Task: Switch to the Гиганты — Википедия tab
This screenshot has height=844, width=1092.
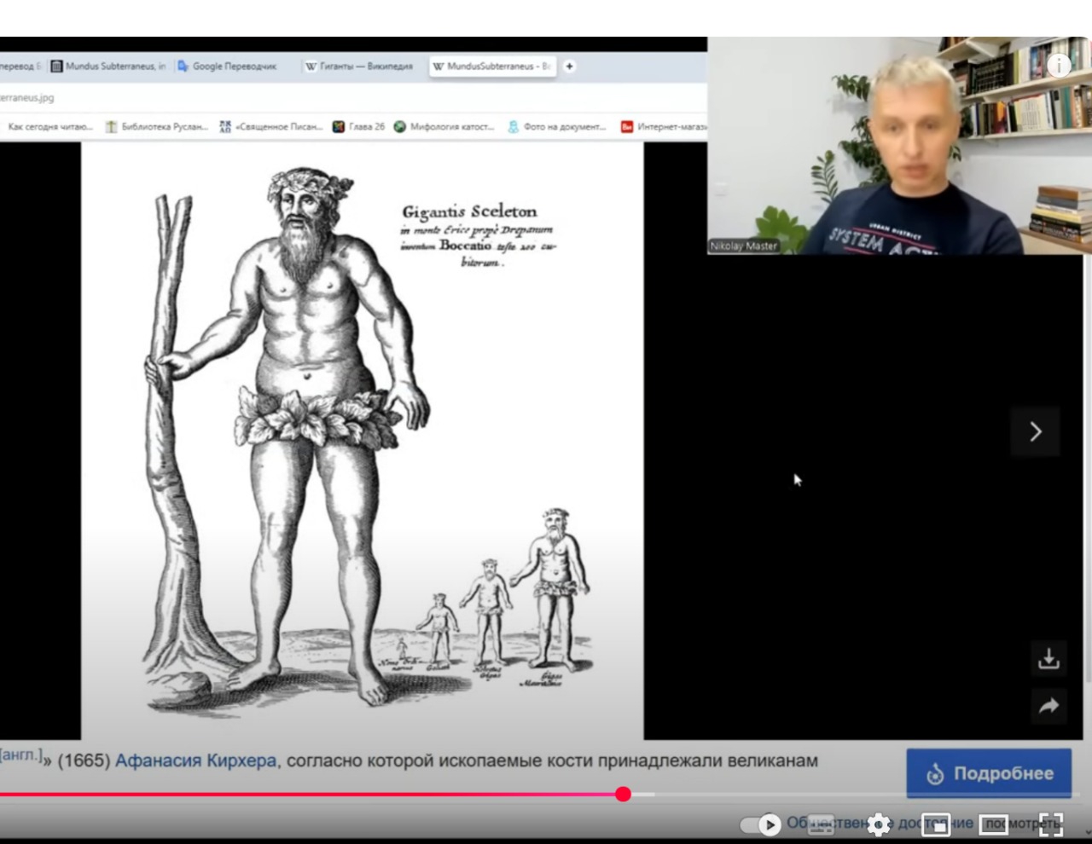Action: (x=359, y=66)
